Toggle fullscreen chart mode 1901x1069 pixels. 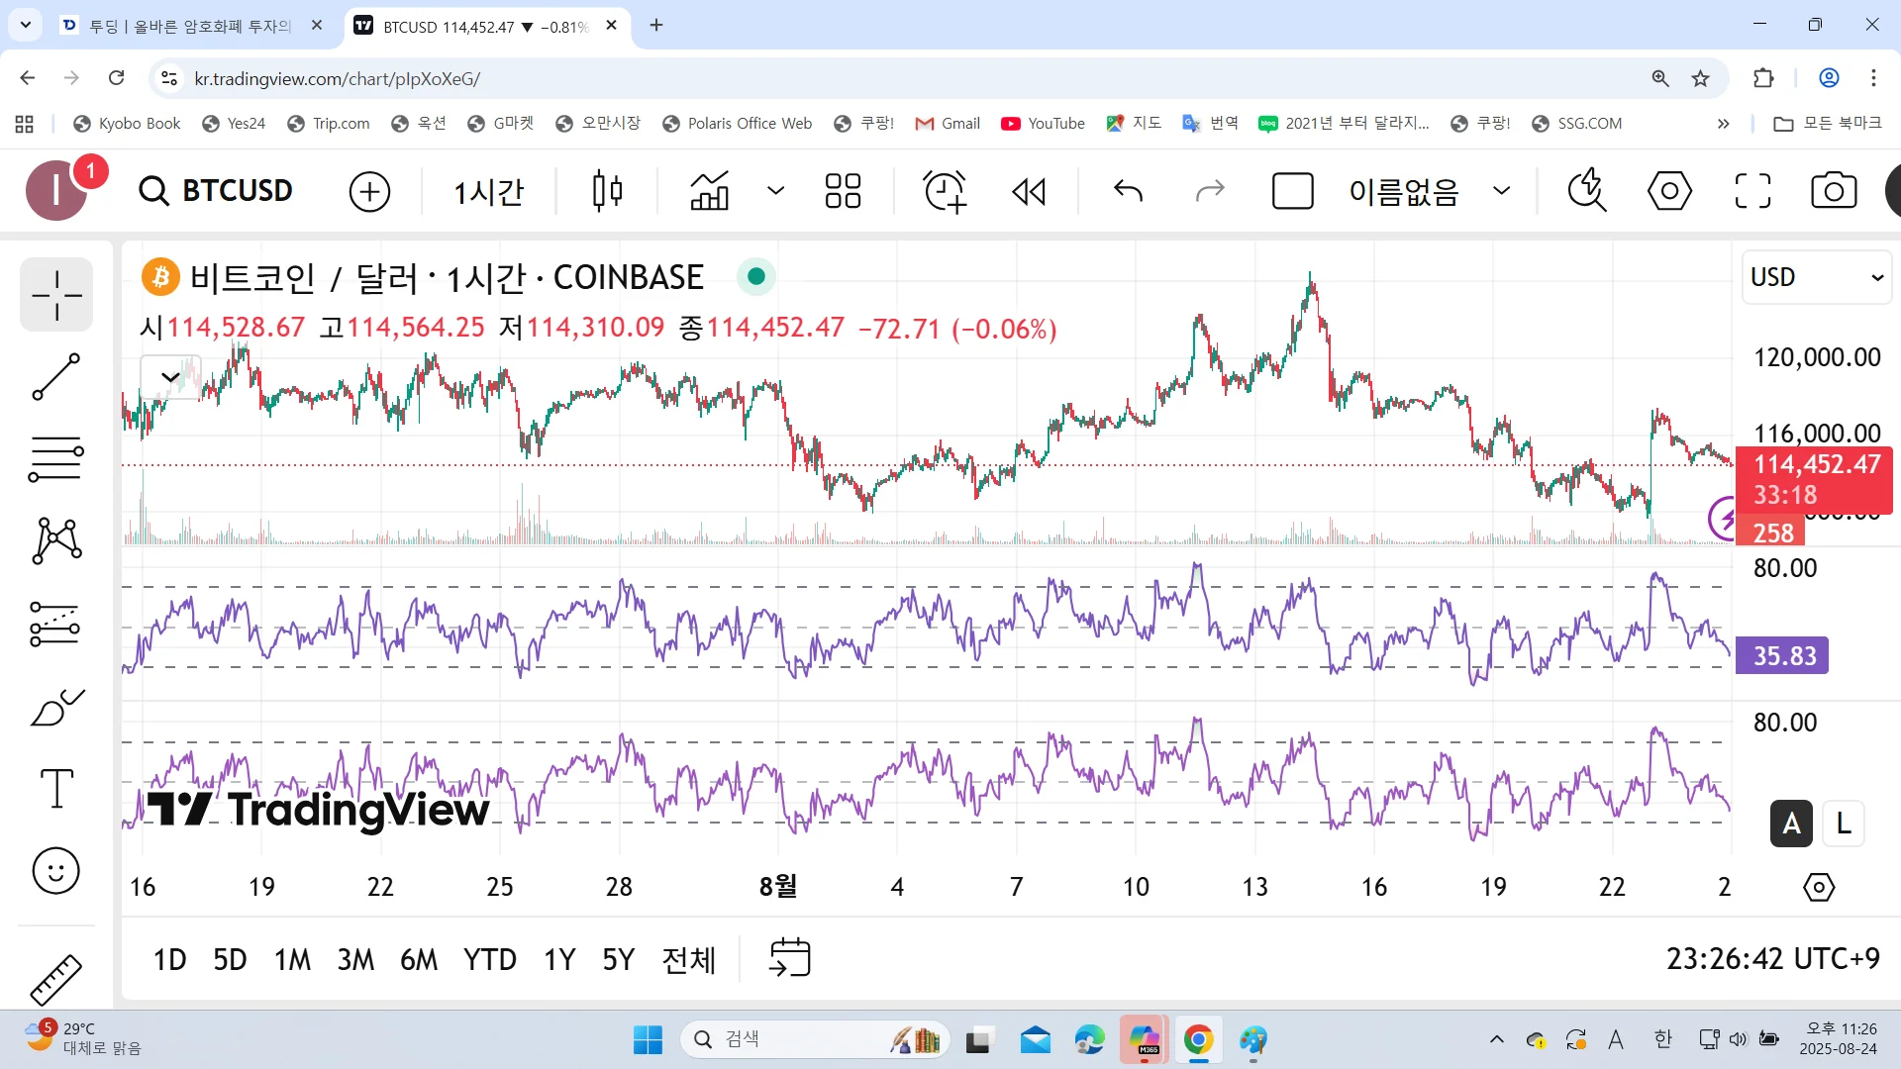pyautogui.click(x=1752, y=191)
